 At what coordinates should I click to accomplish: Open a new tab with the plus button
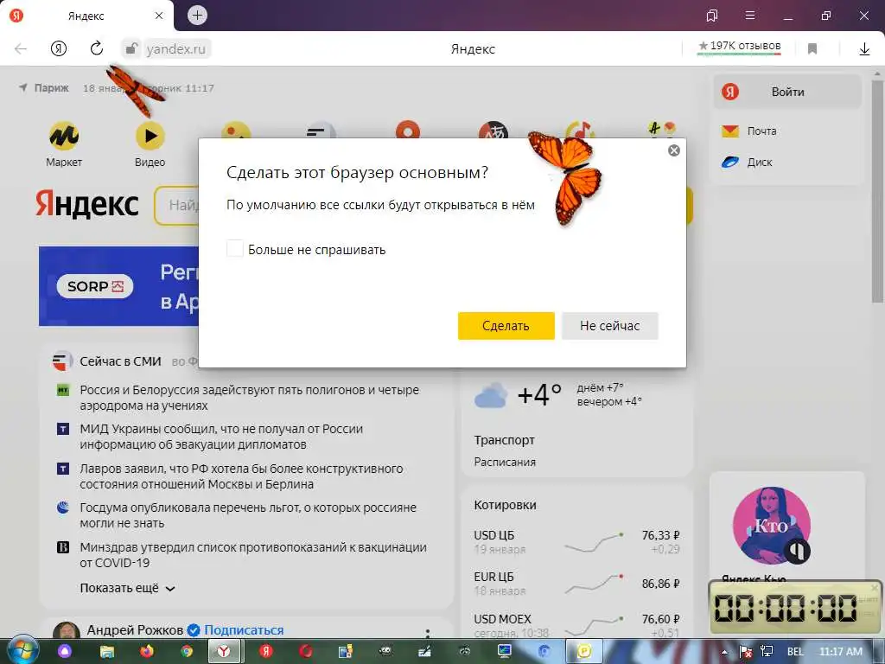(x=197, y=16)
